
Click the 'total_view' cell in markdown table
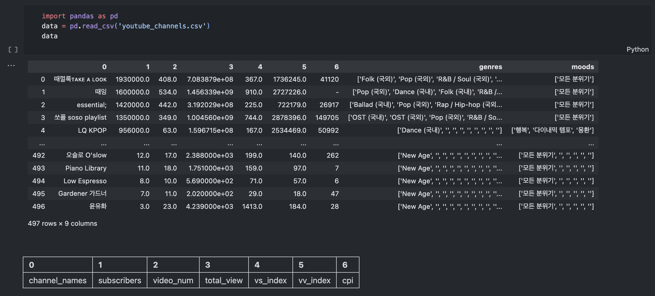pos(224,280)
